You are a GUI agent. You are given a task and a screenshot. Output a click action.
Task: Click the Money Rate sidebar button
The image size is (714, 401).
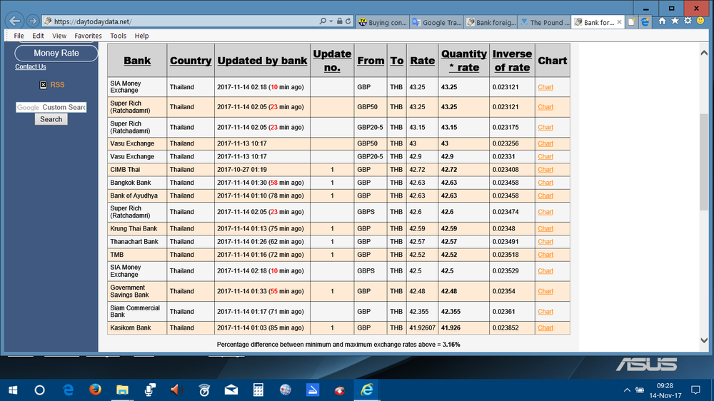pyautogui.click(x=56, y=53)
